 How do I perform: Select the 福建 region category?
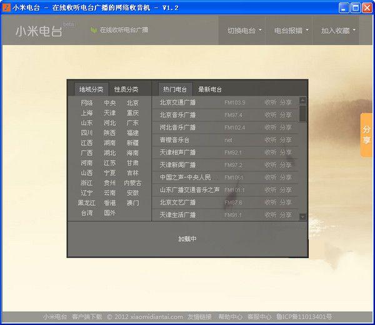(132, 132)
